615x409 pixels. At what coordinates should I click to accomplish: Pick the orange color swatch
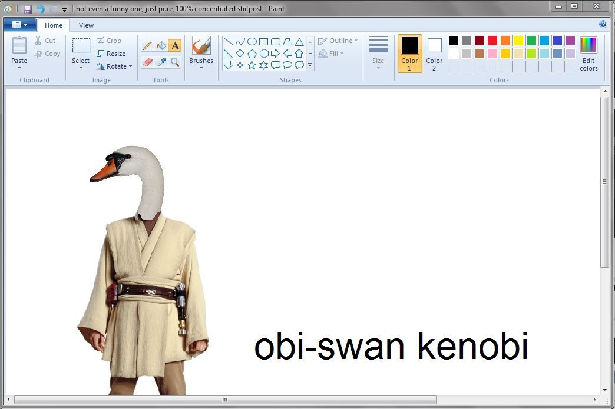tap(505, 41)
